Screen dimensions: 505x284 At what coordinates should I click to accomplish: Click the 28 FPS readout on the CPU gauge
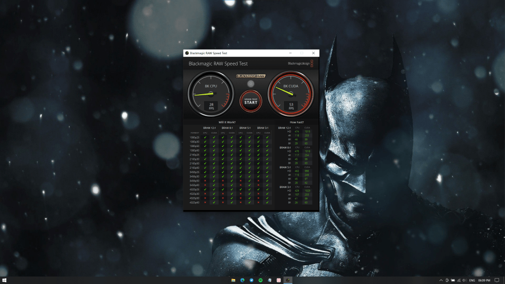[x=211, y=106]
